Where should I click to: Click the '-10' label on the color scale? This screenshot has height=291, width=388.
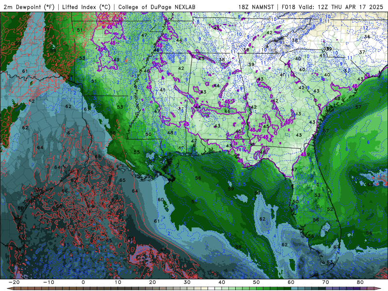(x=48, y=282)
